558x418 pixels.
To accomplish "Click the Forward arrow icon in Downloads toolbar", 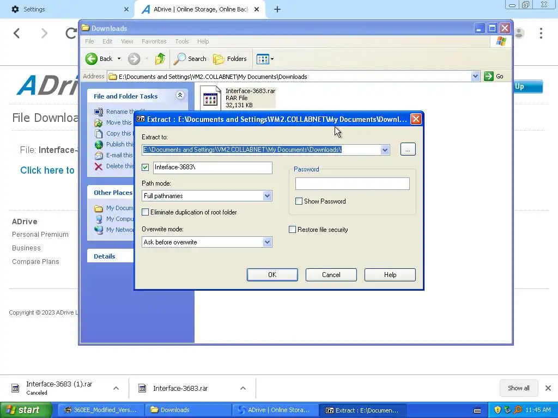I will point(134,59).
